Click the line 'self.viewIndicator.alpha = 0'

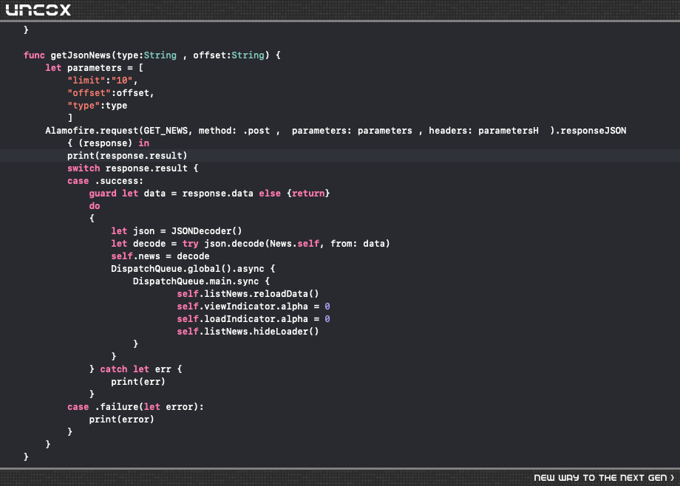point(254,307)
